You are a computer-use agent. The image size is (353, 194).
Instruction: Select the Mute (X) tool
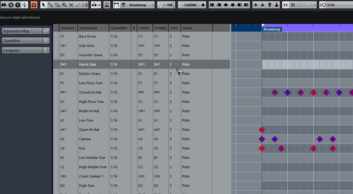pyautogui.click(x=71, y=5)
